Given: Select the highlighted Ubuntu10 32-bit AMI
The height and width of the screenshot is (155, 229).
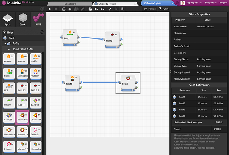Looking at the screenshot, I should (x=22, y=117).
